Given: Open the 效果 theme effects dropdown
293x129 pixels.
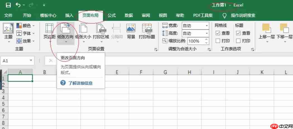Looking at the screenshot, I should [26, 41].
